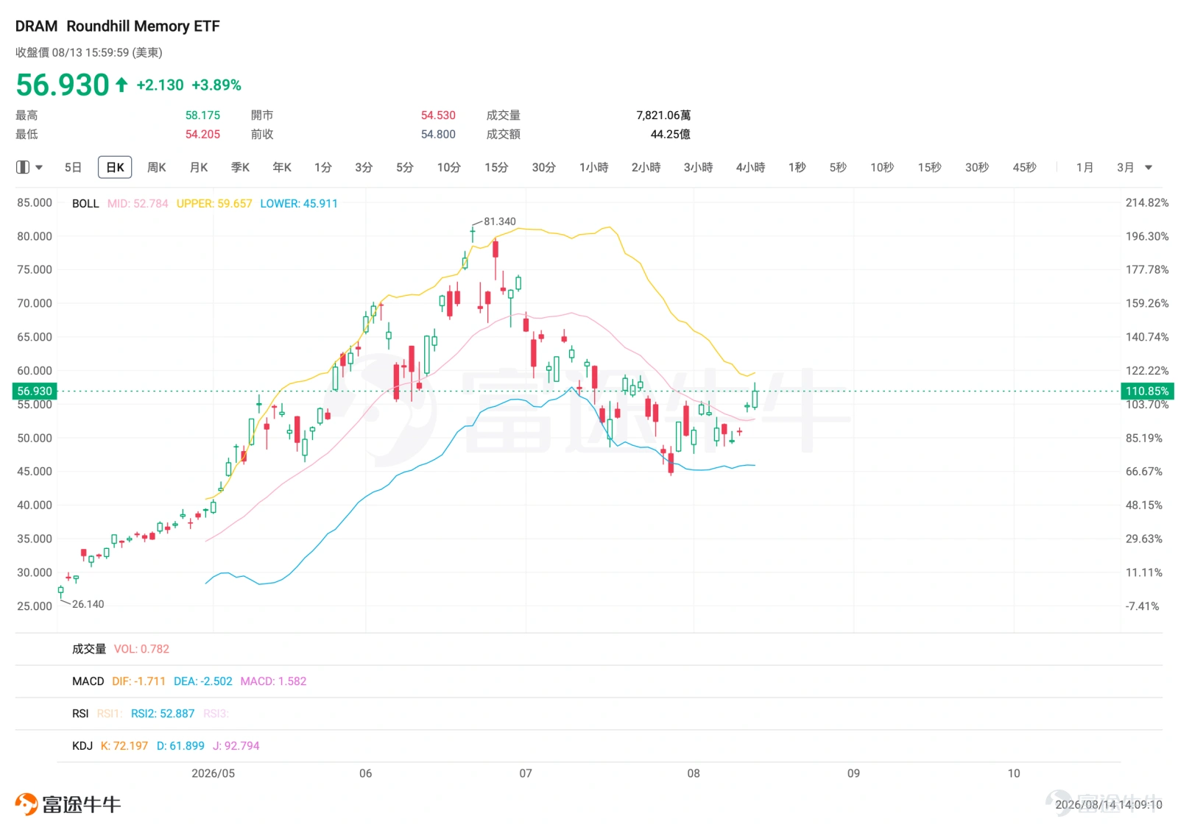The image size is (1178, 830).
Task: Select the 5秒 tick interval
Action: tap(838, 168)
